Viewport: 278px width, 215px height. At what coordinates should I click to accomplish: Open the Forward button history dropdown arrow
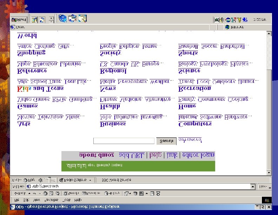pyautogui.click(x=40, y=194)
